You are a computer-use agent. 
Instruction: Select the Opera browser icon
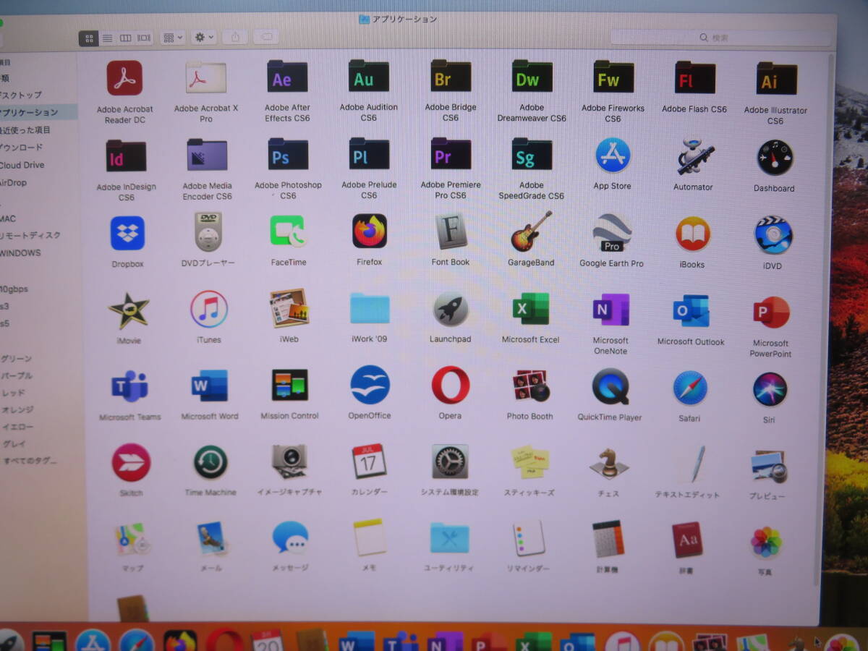pyautogui.click(x=451, y=385)
